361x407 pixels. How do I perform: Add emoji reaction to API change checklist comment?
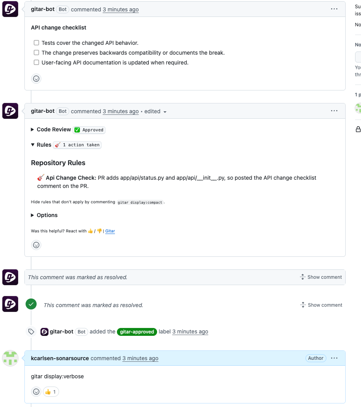click(36, 79)
